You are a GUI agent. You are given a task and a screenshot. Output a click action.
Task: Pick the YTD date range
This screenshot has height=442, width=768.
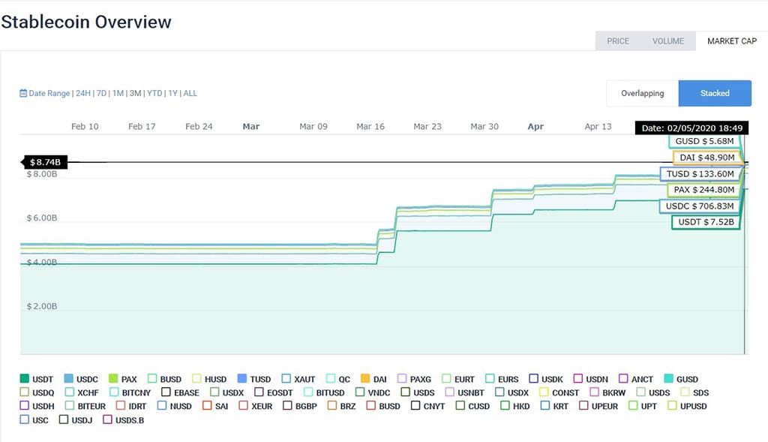click(x=154, y=93)
